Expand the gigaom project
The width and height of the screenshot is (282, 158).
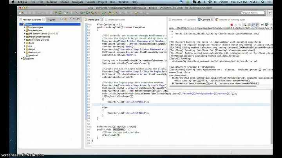[22, 59]
